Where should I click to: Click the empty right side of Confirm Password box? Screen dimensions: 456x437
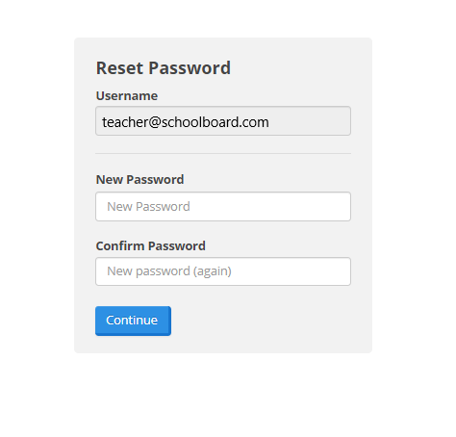(291, 271)
